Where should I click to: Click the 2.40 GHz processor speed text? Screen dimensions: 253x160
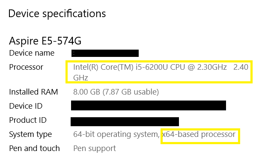tap(241, 67)
